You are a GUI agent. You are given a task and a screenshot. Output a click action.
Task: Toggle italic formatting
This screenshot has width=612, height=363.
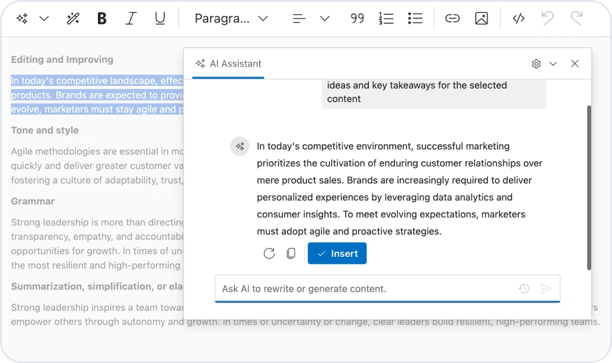coord(130,18)
